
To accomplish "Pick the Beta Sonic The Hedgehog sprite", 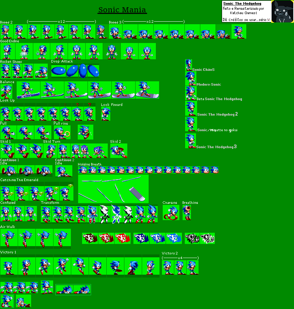I will click(x=191, y=93).
